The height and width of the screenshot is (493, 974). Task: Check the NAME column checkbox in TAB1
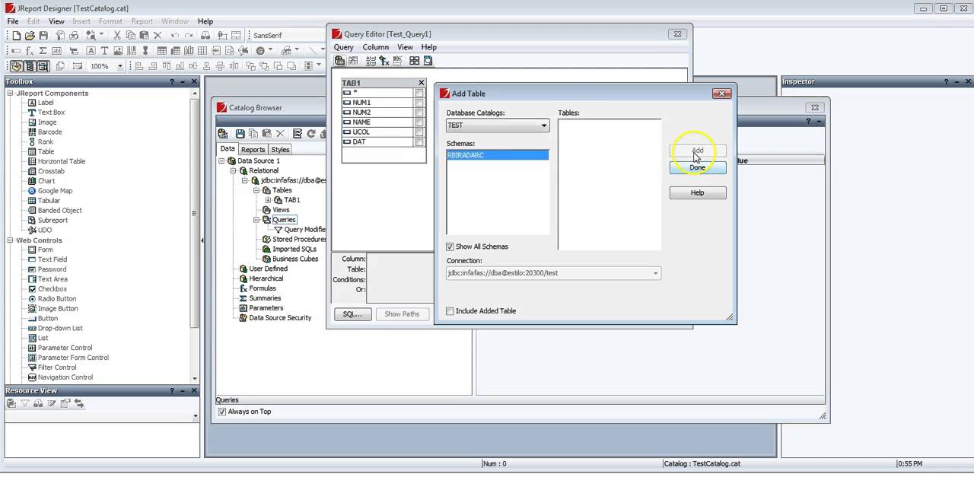click(419, 122)
